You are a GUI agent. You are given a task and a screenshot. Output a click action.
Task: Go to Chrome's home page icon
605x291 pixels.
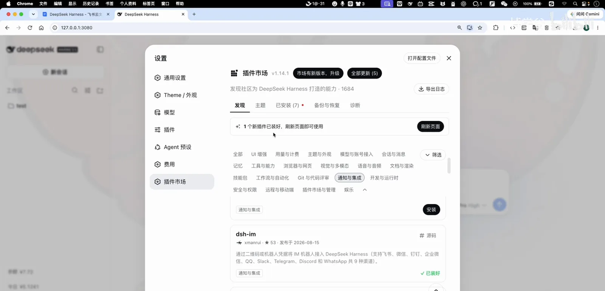[x=41, y=28]
